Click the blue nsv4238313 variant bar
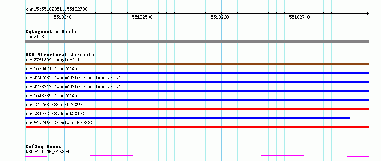The width and height of the screenshot is (381, 161). (197, 91)
